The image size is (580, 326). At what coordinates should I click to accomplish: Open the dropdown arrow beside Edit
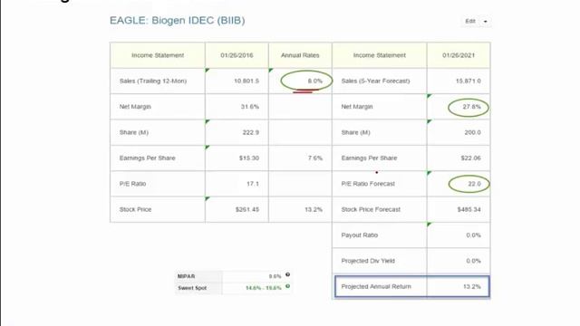(486, 22)
